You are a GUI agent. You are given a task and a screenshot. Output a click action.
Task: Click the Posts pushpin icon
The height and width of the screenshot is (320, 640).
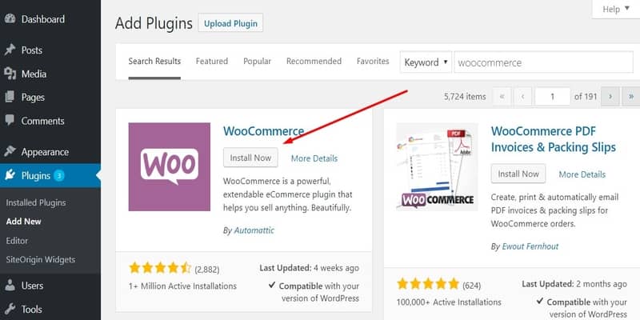click(x=10, y=50)
